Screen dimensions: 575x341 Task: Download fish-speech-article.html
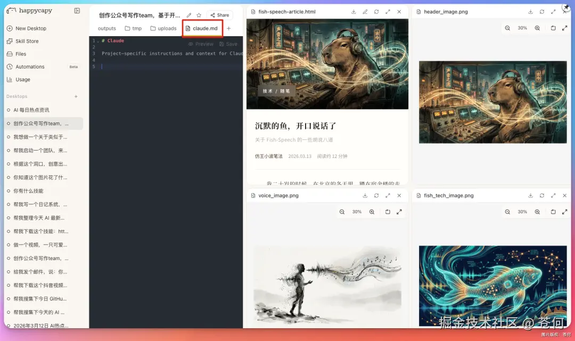354,12
